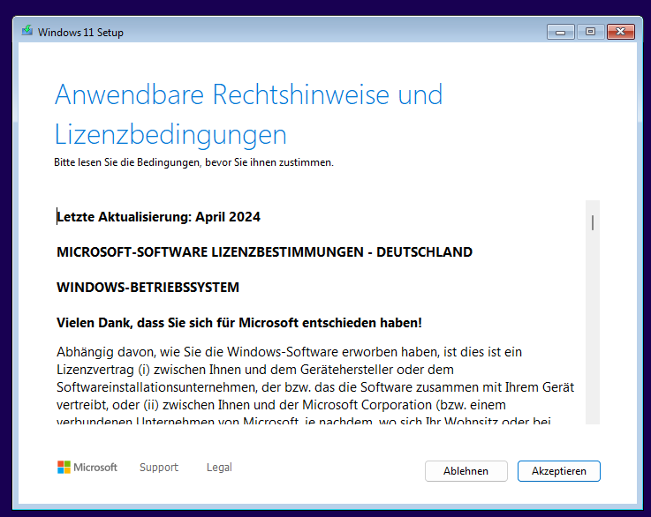Click the 'Anwendbare Rechtshinweise und Lizenzbedingungen' heading

pos(249,115)
